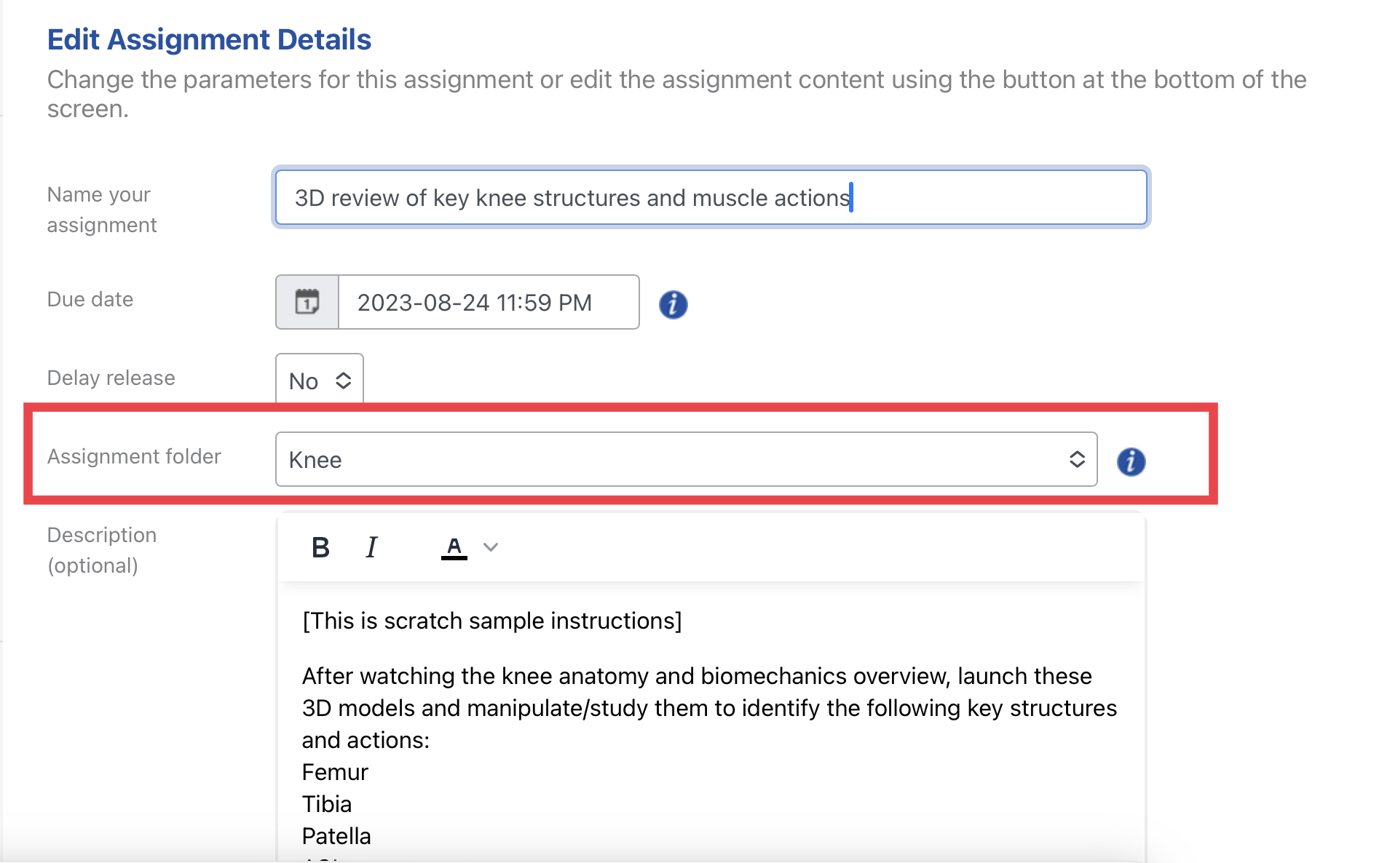The width and height of the screenshot is (1398, 863).
Task: Click the calendar button to pick a date
Action: (307, 302)
